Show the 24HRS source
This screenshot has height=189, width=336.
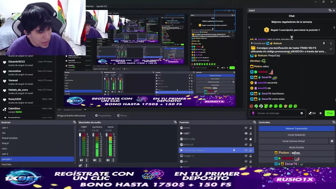246,128
